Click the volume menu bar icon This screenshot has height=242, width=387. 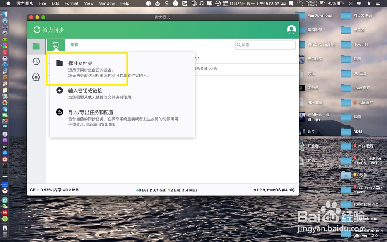tap(359, 3)
